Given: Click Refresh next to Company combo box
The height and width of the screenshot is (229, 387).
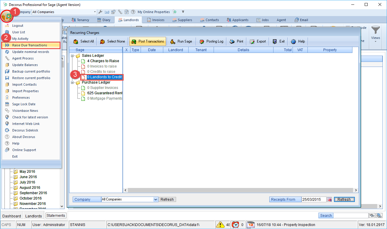Looking at the screenshot, I should pos(167,199).
